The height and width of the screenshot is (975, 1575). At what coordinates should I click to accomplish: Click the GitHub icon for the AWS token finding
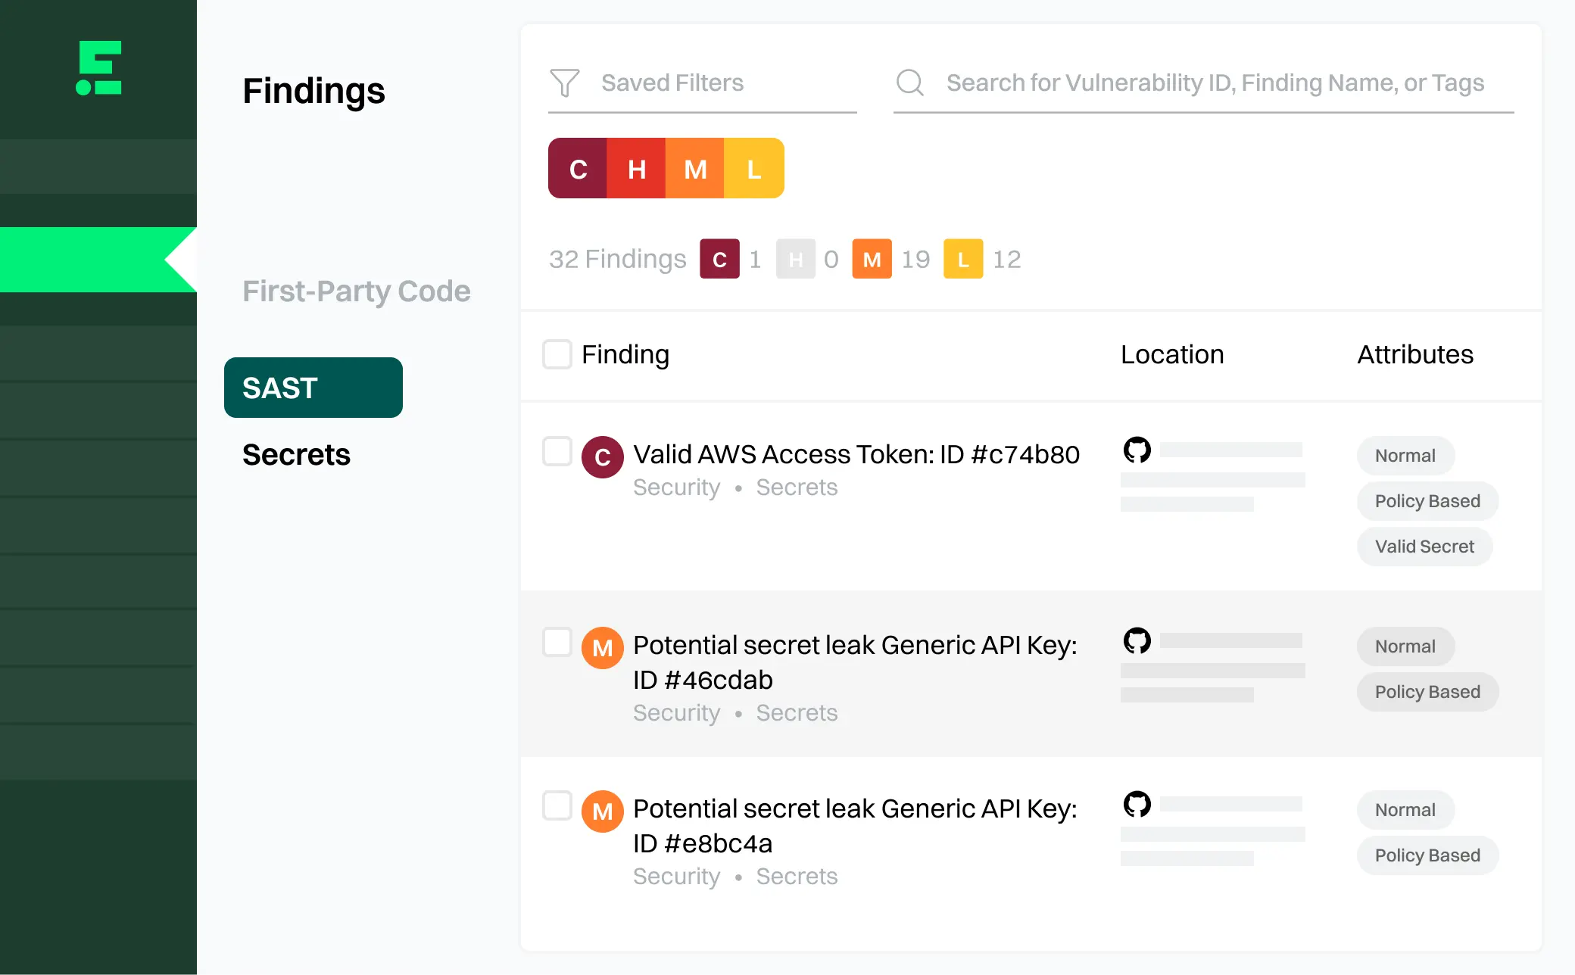point(1137,449)
